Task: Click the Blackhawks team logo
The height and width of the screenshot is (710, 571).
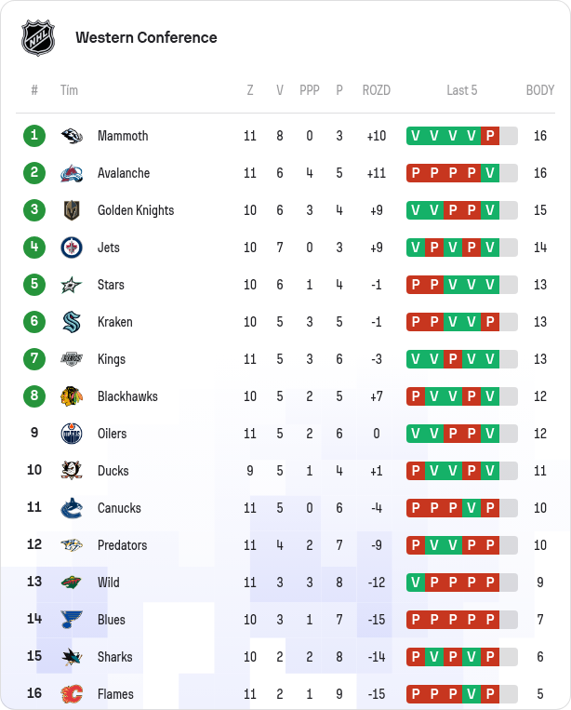Action: (72, 396)
